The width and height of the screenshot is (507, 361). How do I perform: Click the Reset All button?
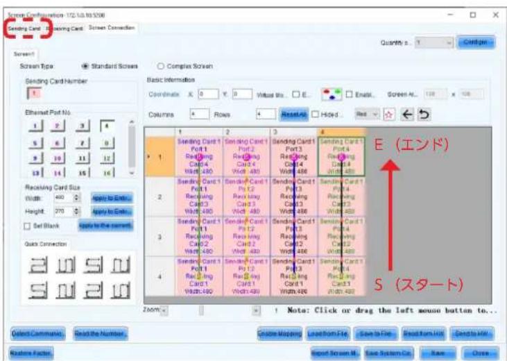294,115
